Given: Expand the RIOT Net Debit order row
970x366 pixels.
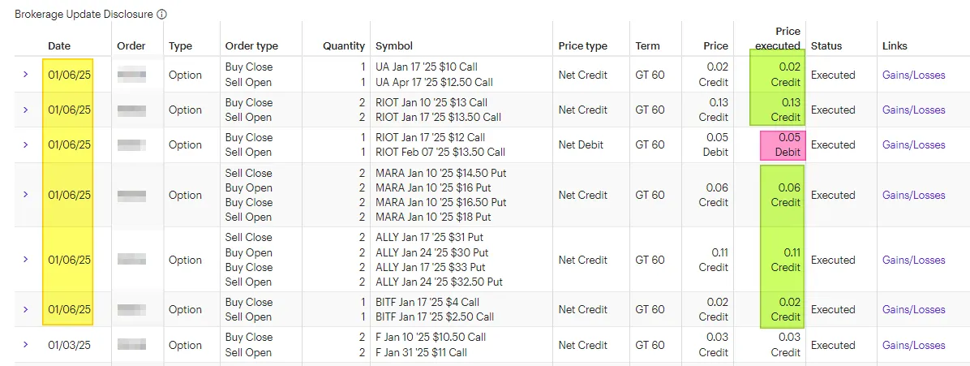Looking at the screenshot, I should pyautogui.click(x=25, y=144).
